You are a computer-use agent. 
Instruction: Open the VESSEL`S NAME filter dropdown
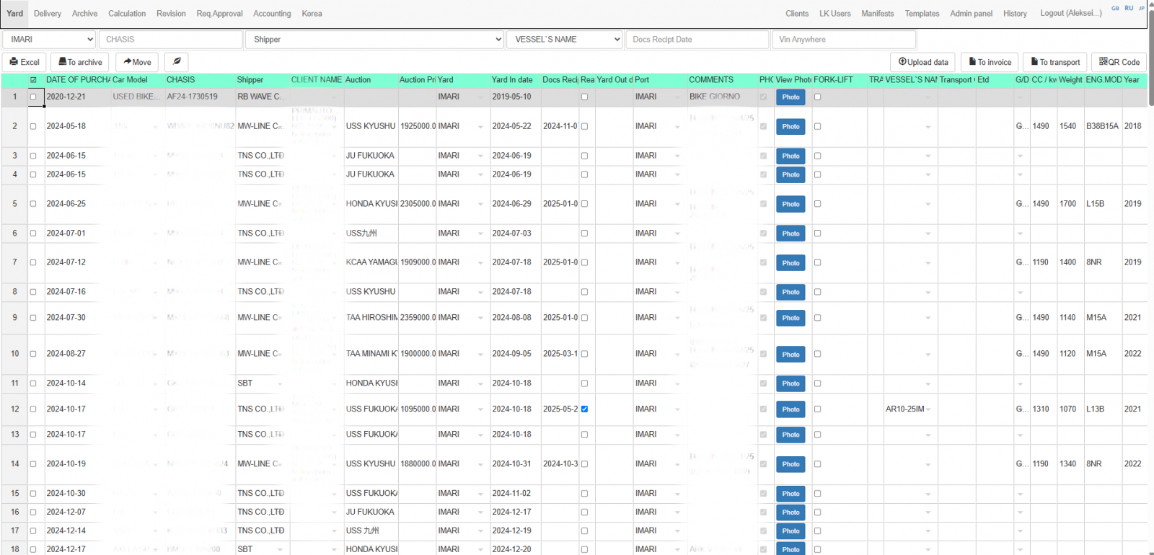pos(564,40)
